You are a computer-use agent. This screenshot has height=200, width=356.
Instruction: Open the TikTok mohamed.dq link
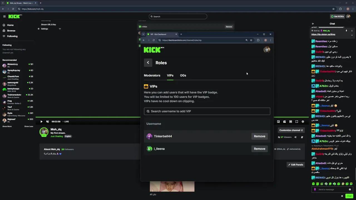294,149
